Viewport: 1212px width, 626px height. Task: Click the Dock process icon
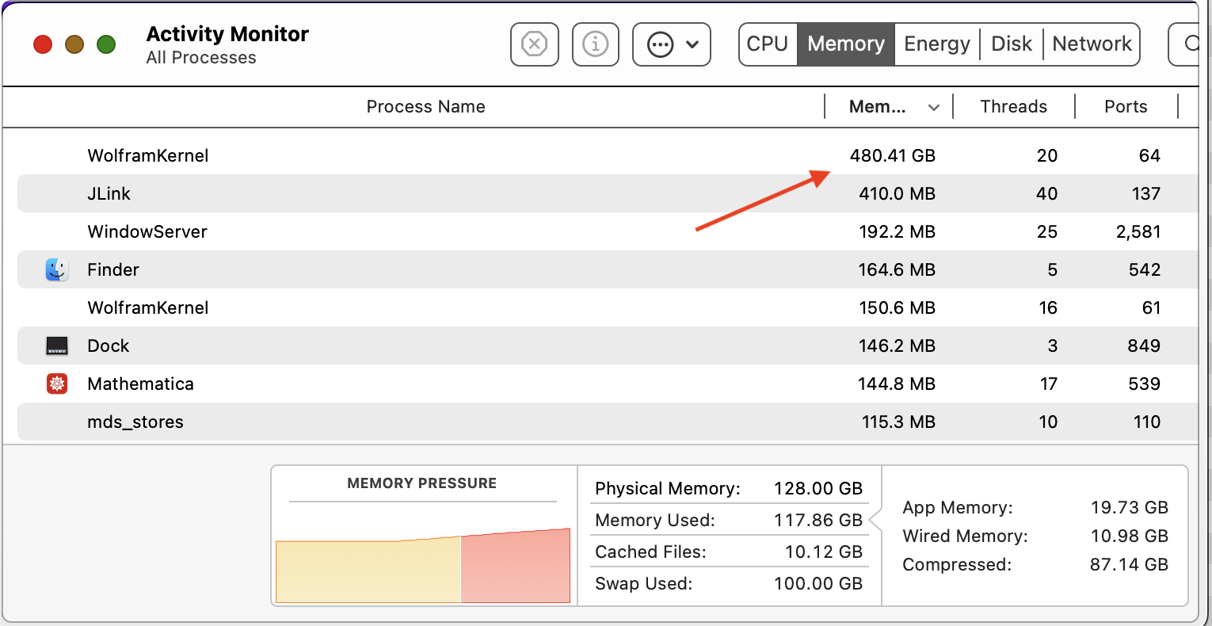click(x=57, y=345)
